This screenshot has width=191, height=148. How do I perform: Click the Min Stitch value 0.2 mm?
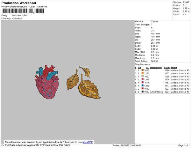pos(155,55)
